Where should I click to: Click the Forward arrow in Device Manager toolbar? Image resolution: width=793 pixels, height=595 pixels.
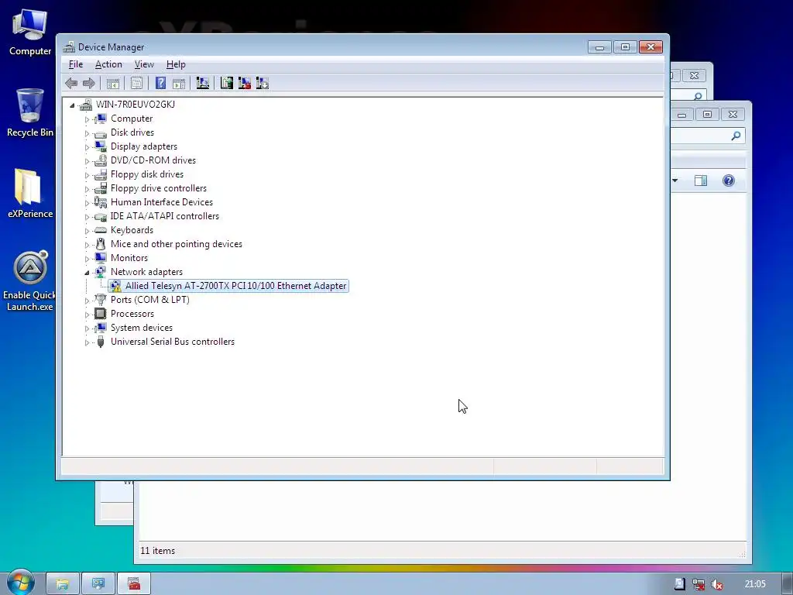point(89,83)
